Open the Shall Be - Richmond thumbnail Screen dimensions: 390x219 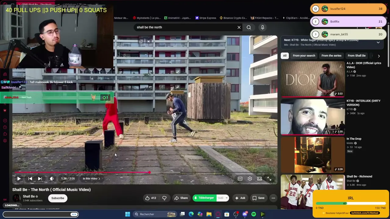pyautogui.click(x=313, y=192)
